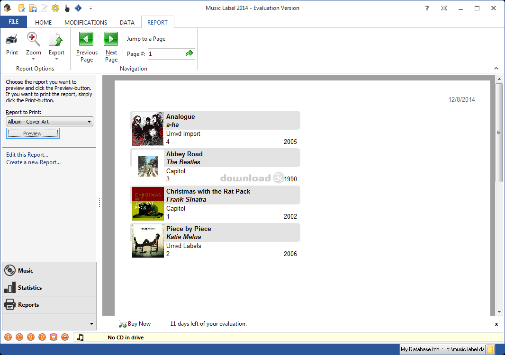Click the Create a new Report link

pyautogui.click(x=34, y=162)
